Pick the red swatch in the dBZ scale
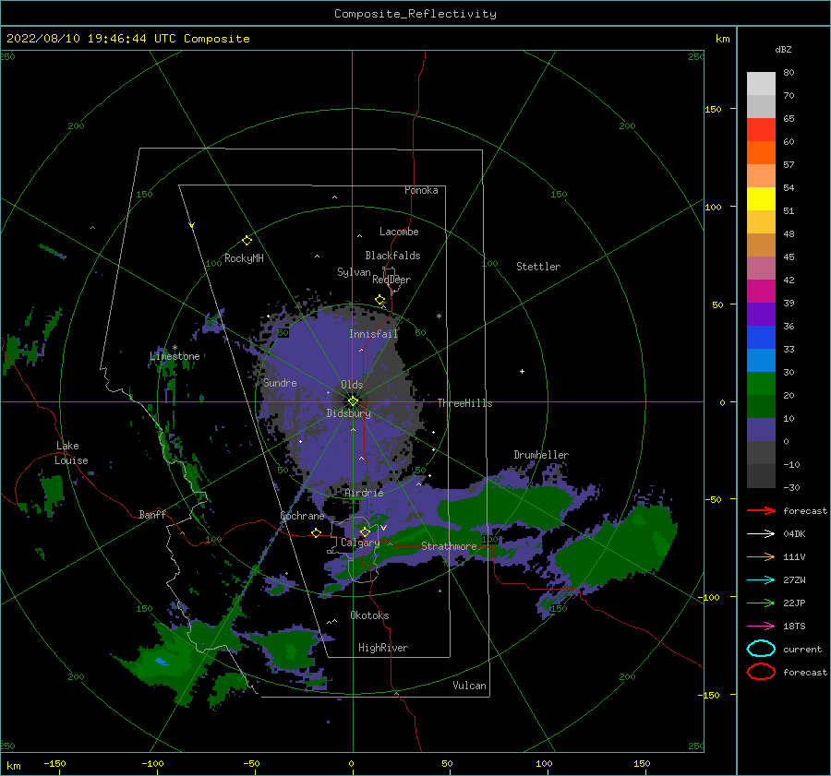 761,130
